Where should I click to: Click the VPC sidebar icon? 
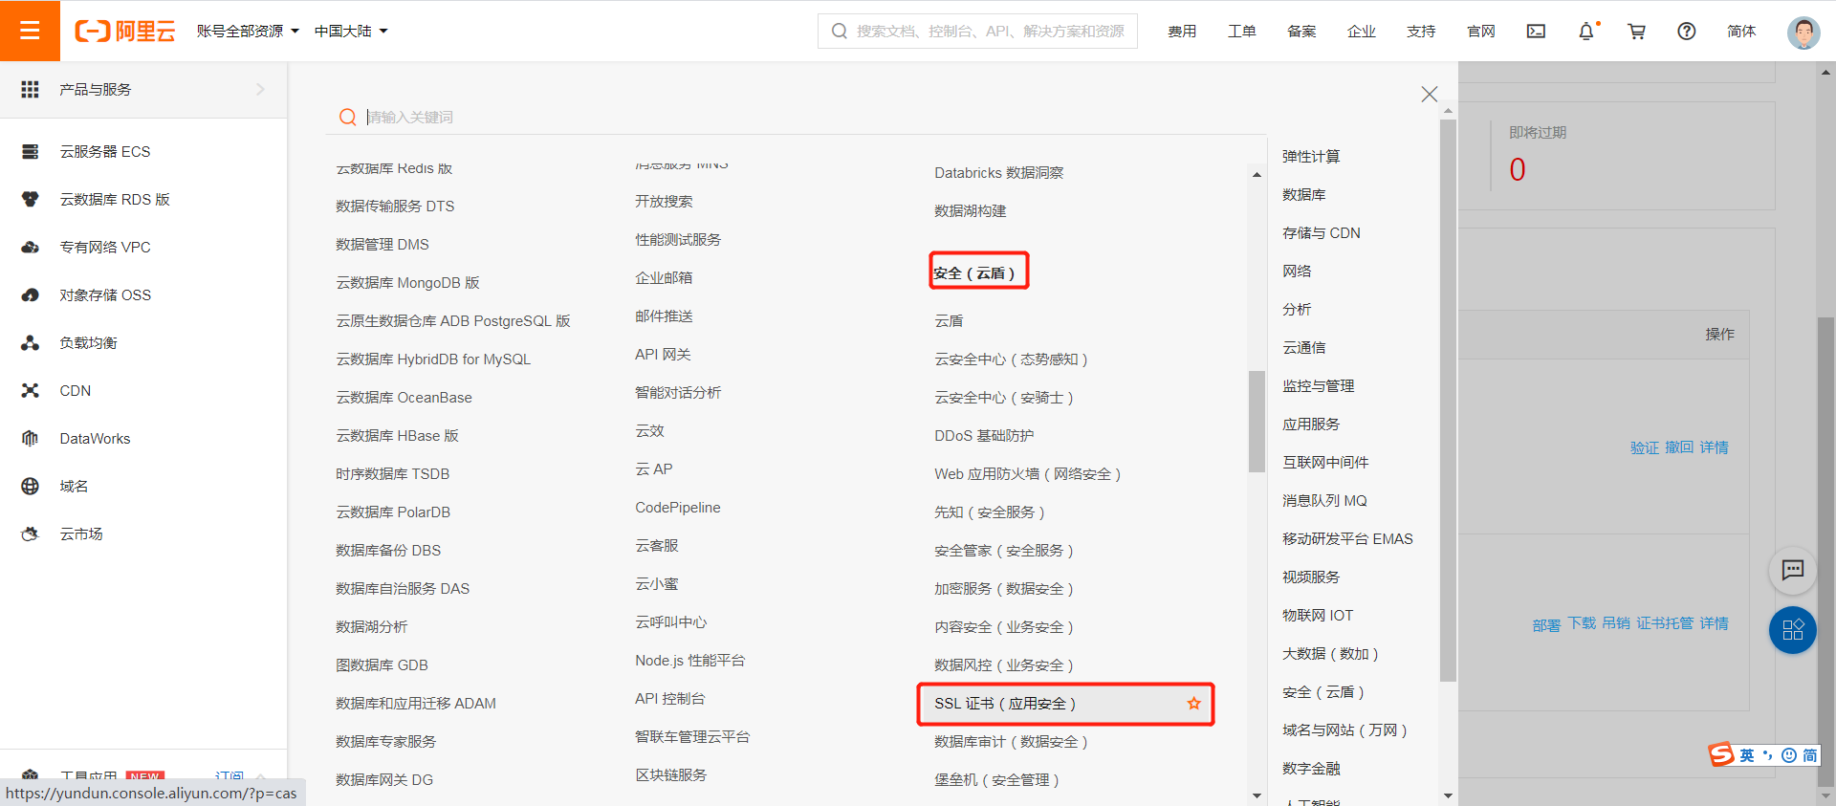tap(31, 247)
